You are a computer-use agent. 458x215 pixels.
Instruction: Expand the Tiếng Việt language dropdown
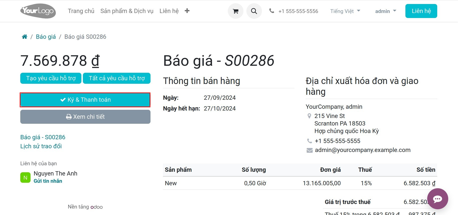pos(345,11)
